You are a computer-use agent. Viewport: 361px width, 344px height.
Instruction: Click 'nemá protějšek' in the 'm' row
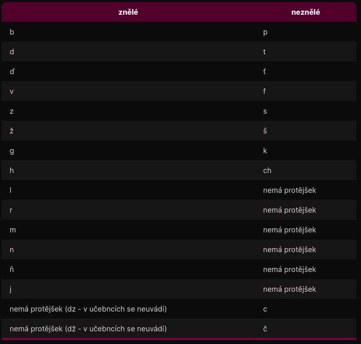click(x=290, y=230)
